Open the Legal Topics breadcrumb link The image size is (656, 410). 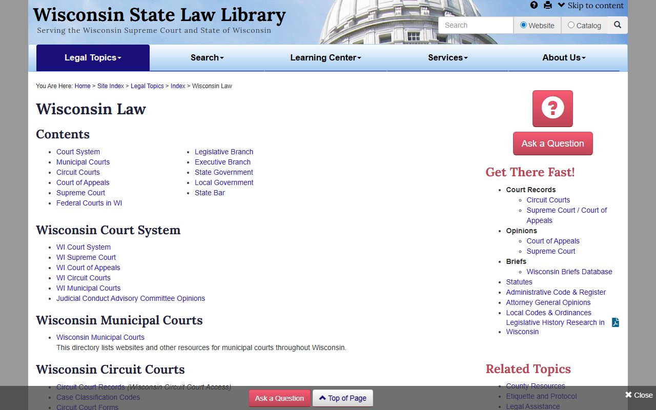(147, 86)
